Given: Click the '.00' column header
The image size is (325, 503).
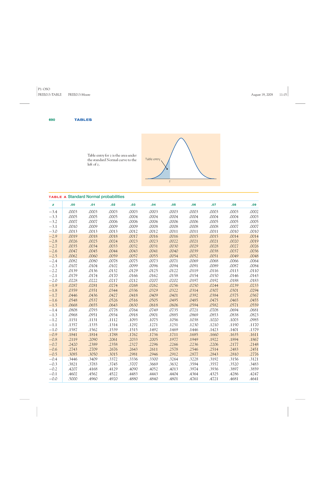Looking at the screenshot, I should 73,205.
